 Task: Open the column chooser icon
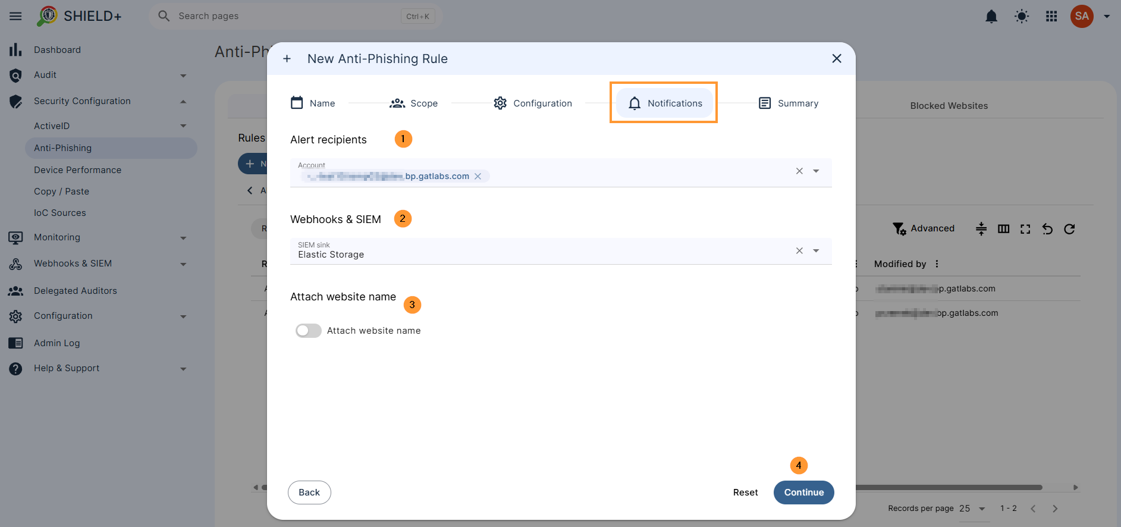[x=1003, y=229]
